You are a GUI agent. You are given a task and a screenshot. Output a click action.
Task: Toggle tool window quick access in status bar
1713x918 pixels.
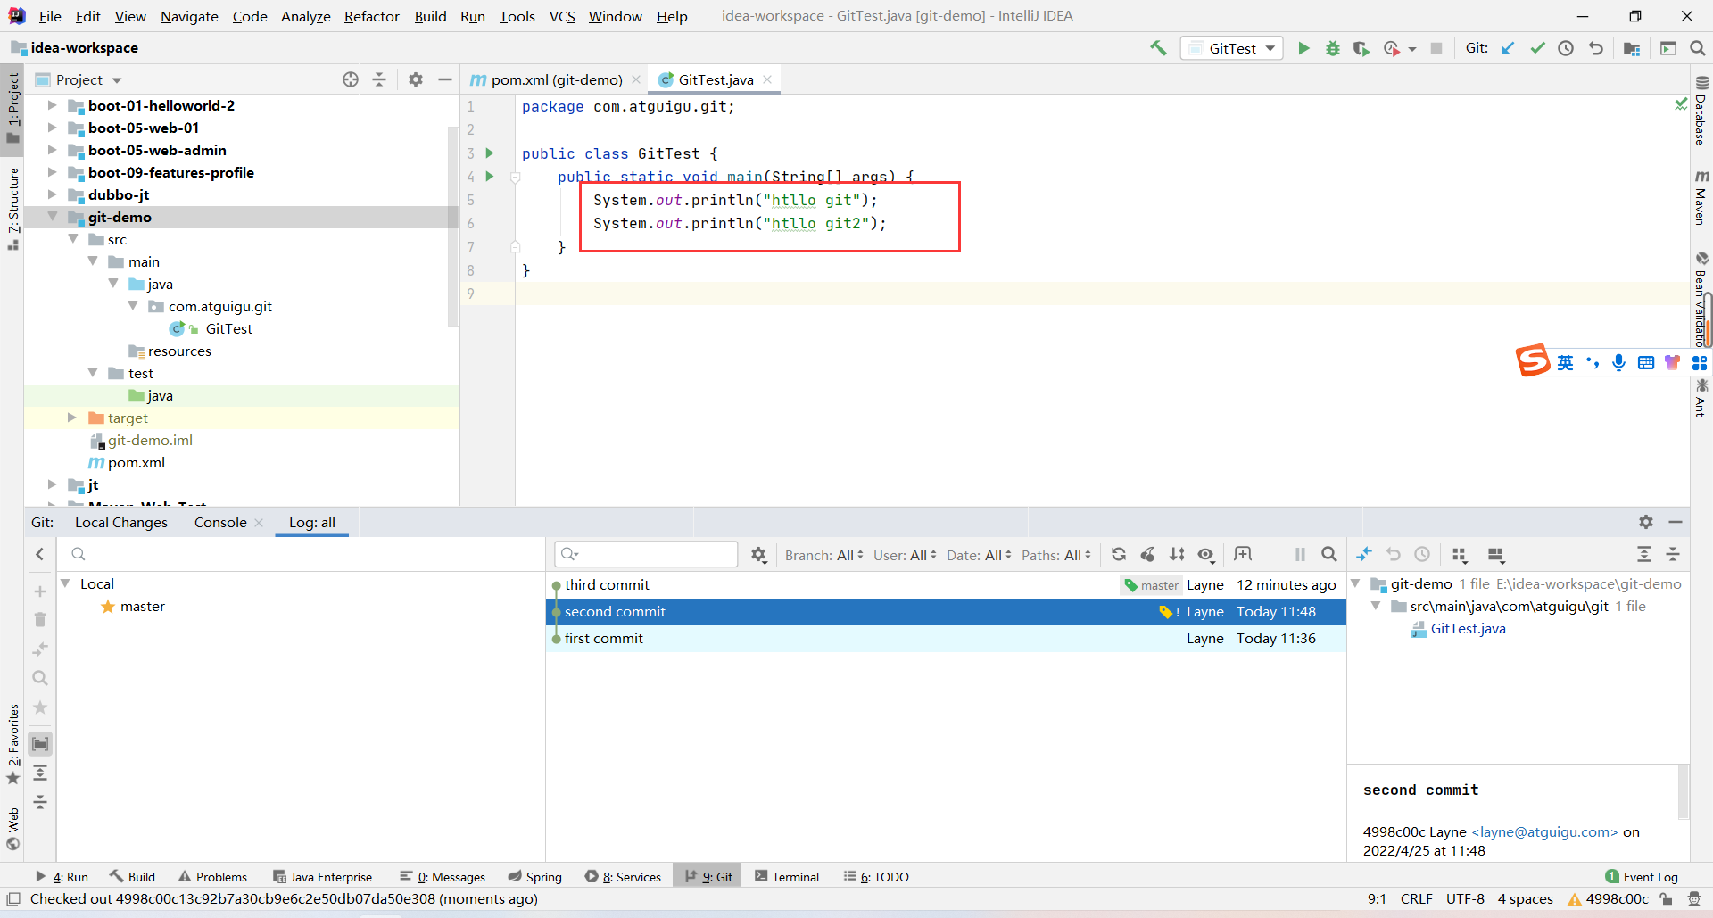click(13, 899)
